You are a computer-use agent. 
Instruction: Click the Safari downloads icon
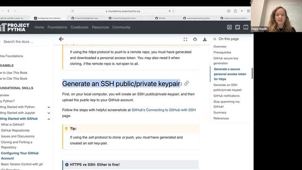228,11
